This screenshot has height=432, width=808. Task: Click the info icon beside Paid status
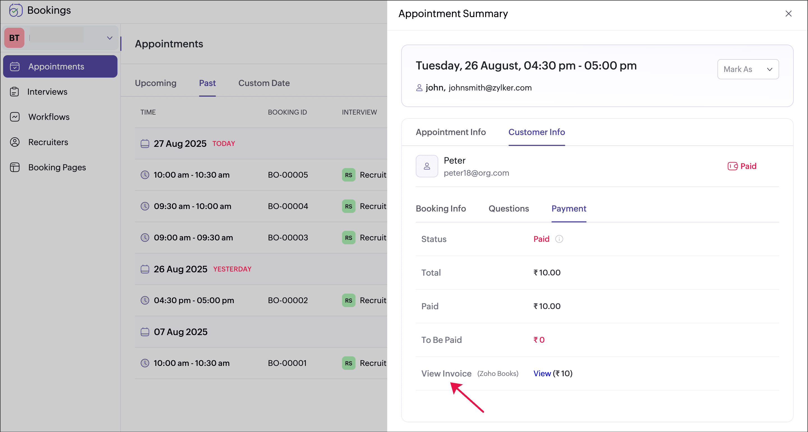559,239
